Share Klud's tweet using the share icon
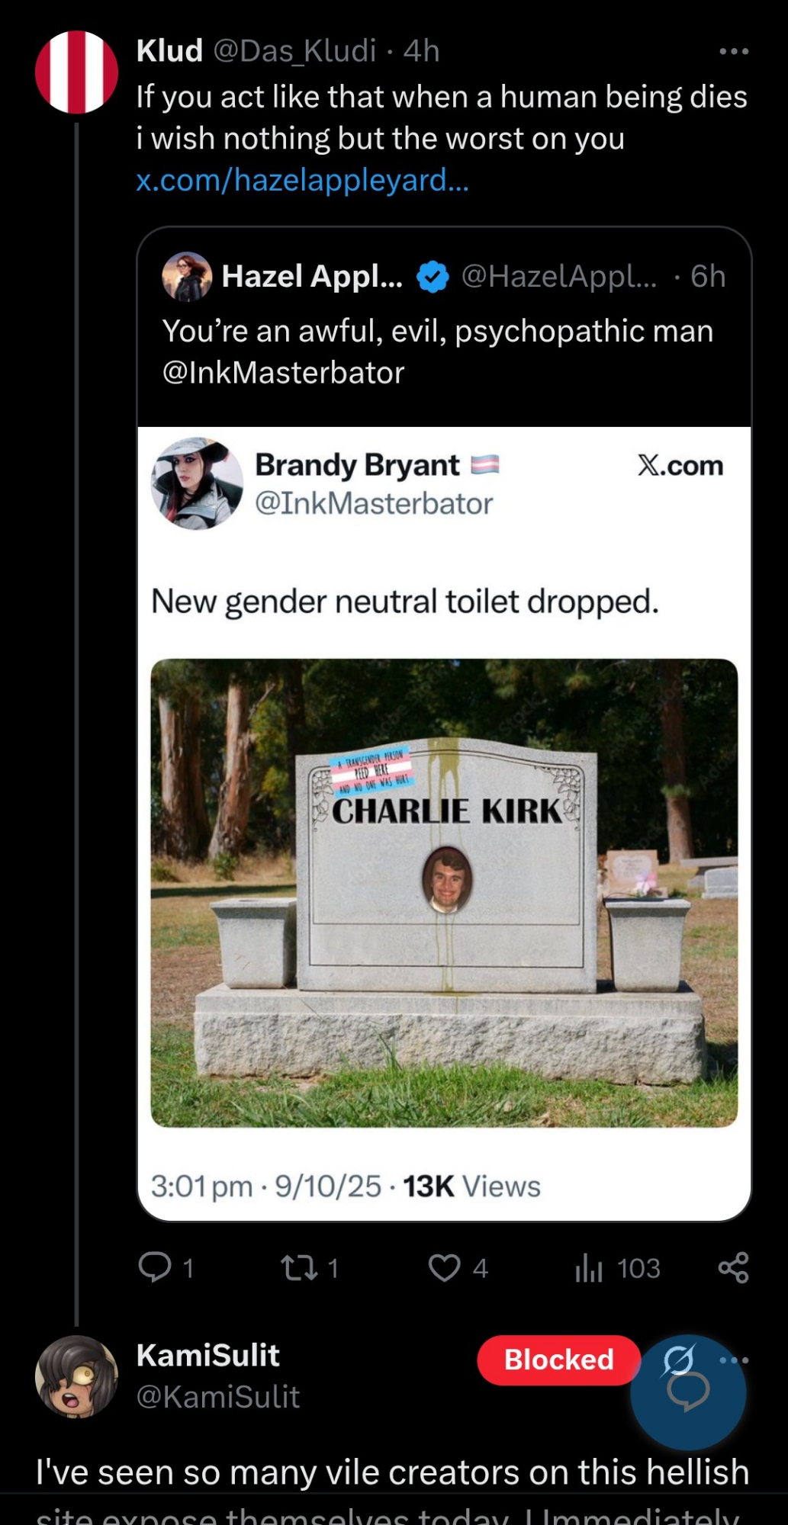This screenshot has width=788, height=1525. tap(733, 1268)
